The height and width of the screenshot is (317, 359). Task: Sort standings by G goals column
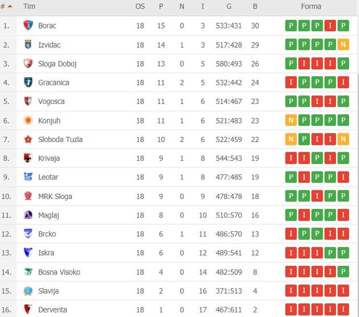click(229, 6)
